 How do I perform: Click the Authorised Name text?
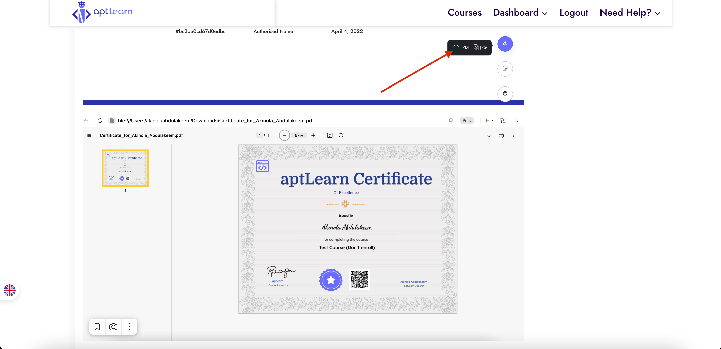point(273,31)
